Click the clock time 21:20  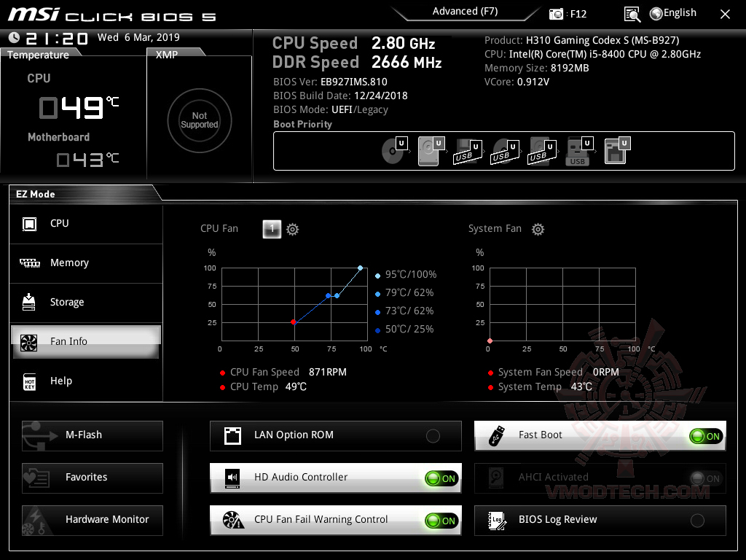tap(57, 38)
